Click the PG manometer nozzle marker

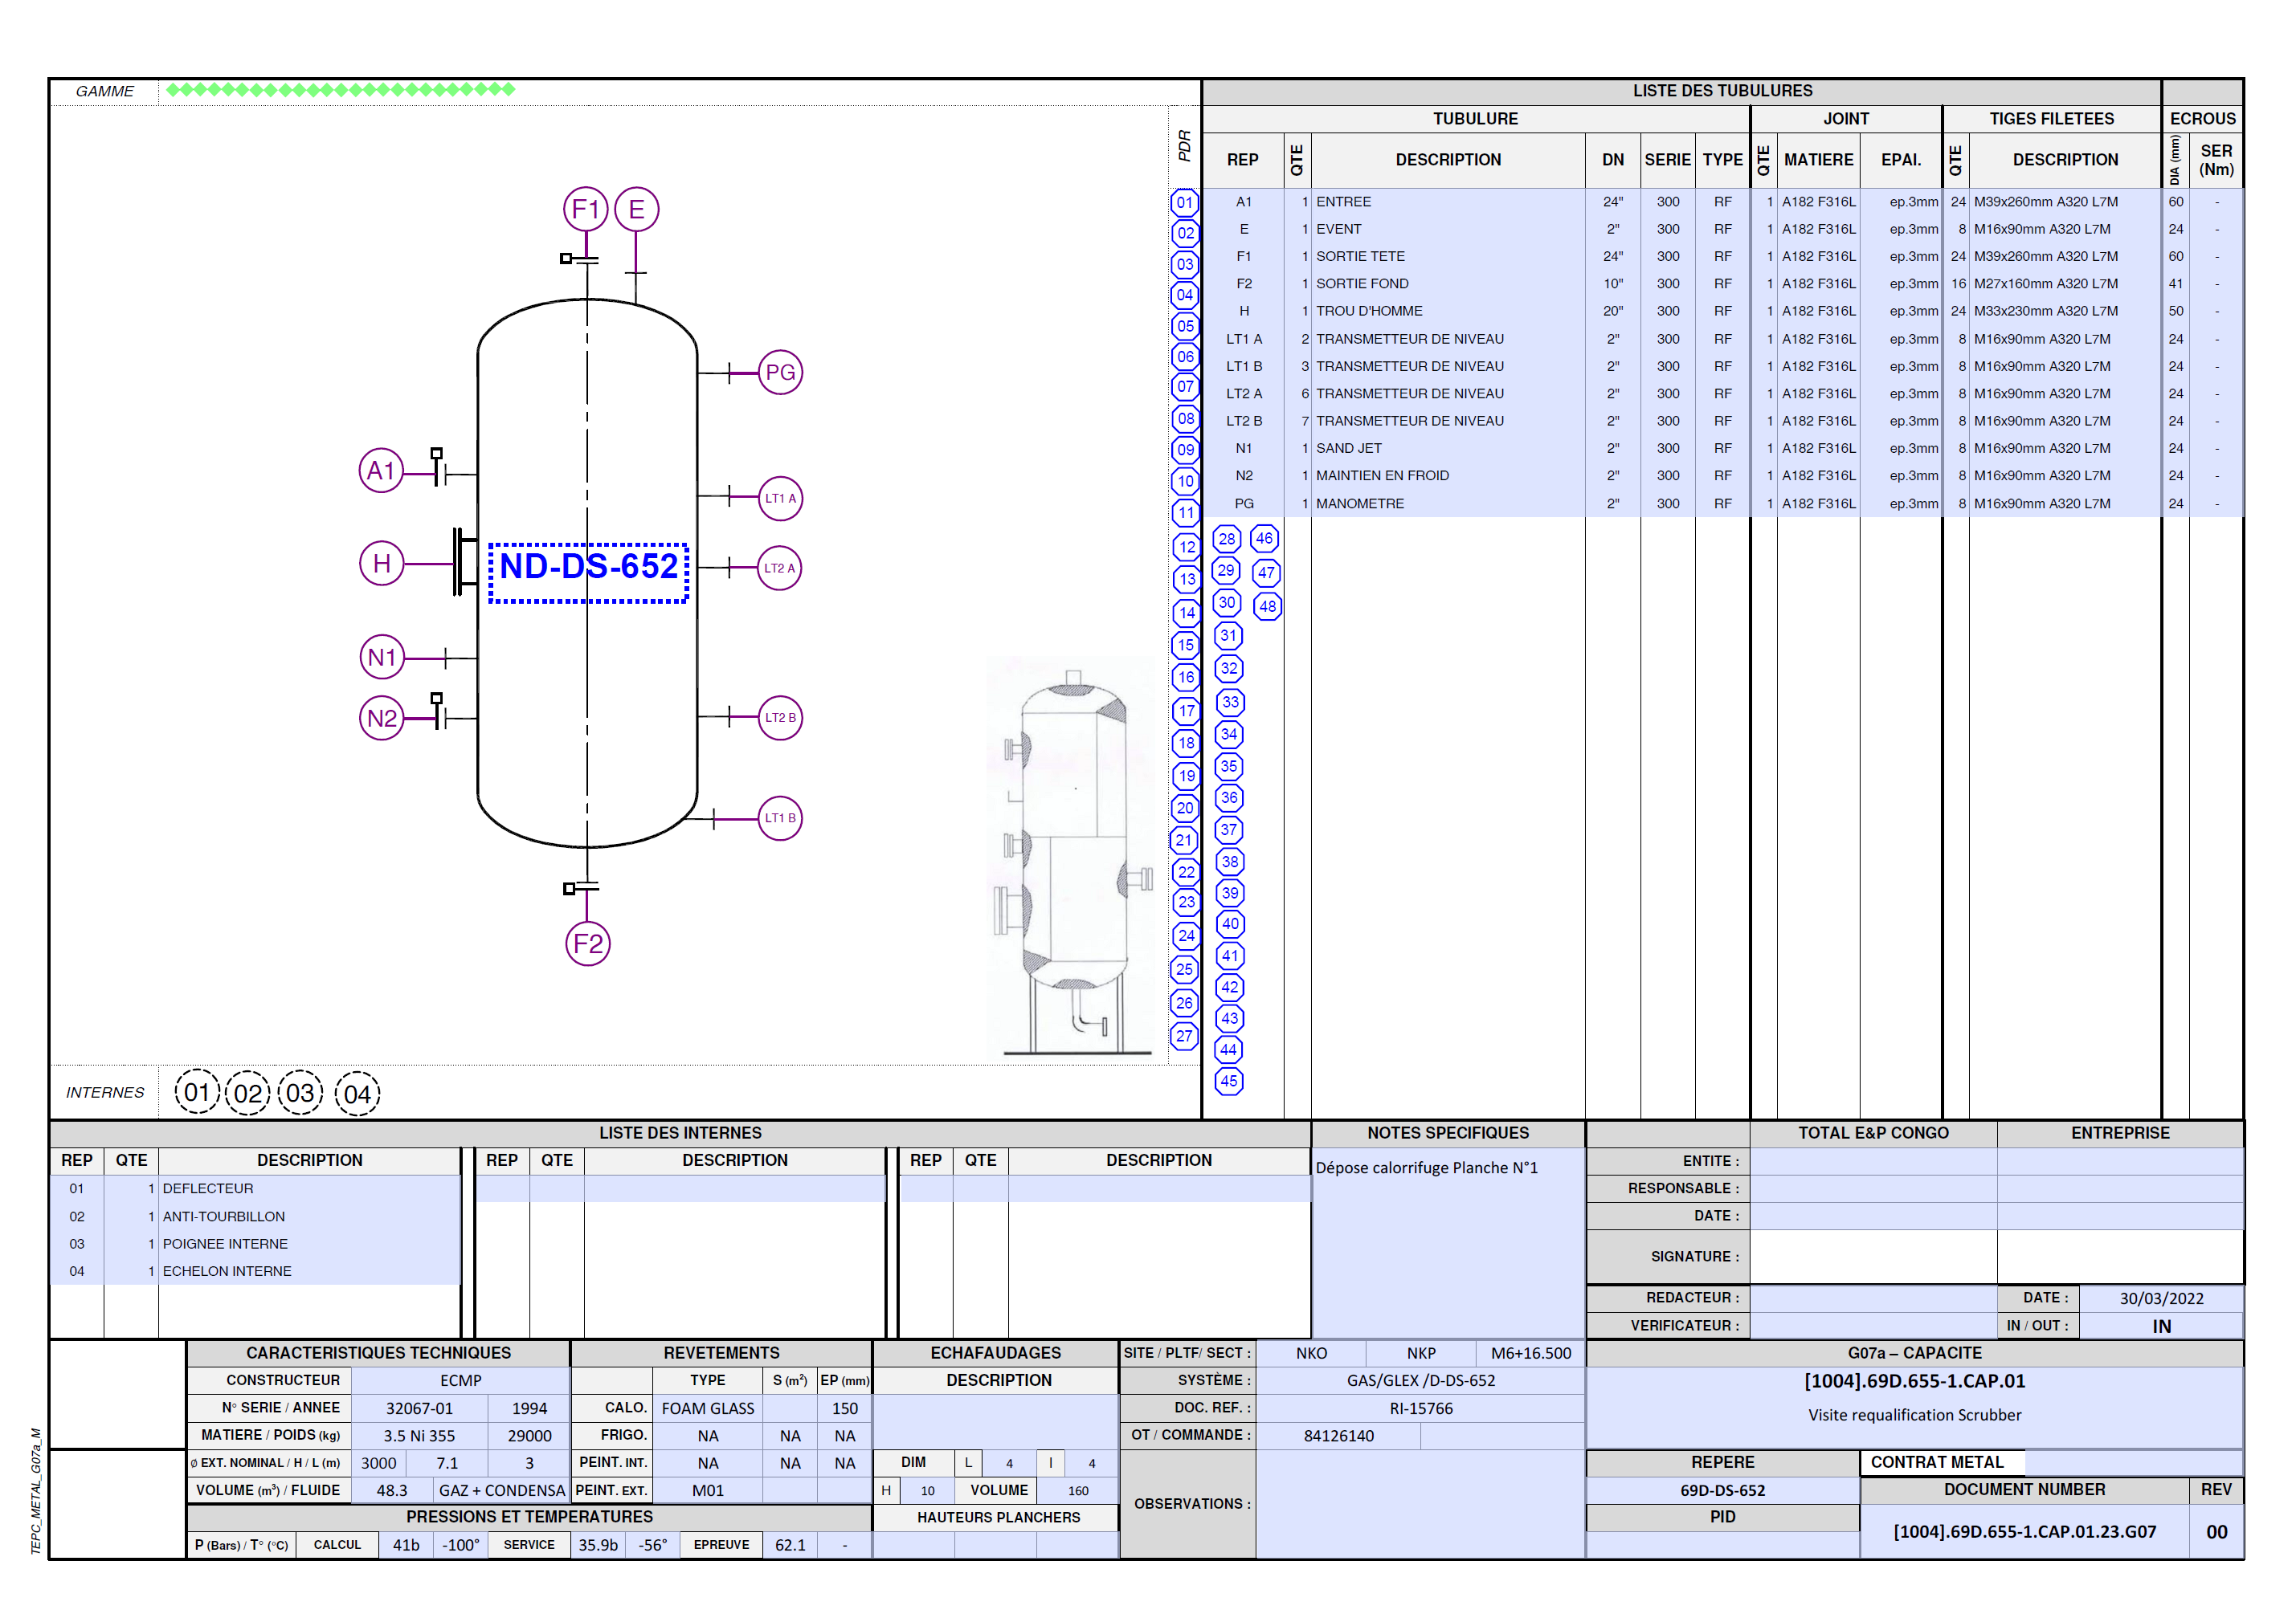779,373
